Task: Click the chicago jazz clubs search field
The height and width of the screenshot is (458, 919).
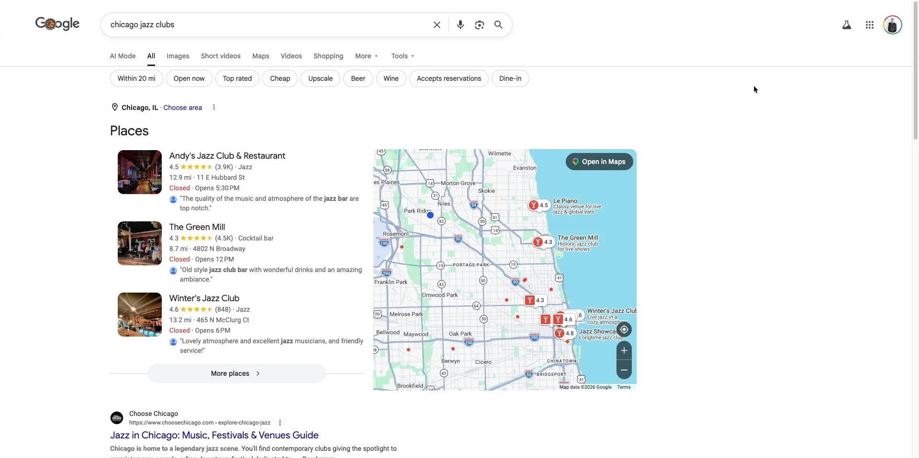Action: 268,25
